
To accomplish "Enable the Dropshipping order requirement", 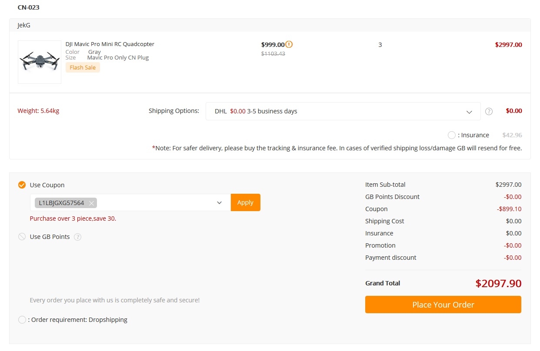I will pos(22,320).
